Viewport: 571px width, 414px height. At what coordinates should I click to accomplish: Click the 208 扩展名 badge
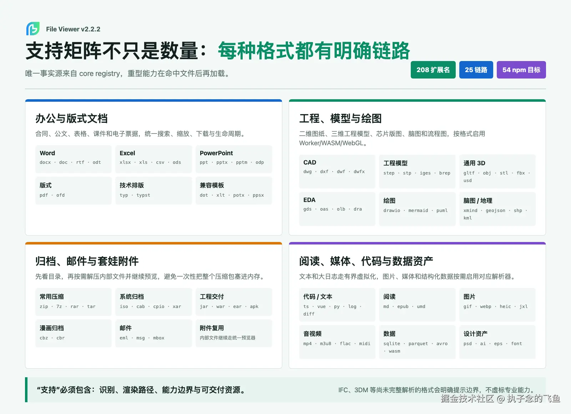pyautogui.click(x=433, y=70)
